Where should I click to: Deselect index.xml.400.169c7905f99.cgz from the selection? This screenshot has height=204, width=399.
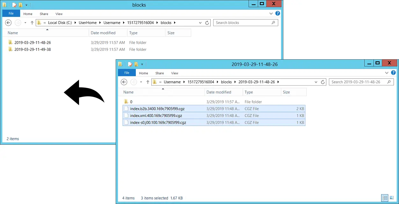pyautogui.click(x=156, y=115)
